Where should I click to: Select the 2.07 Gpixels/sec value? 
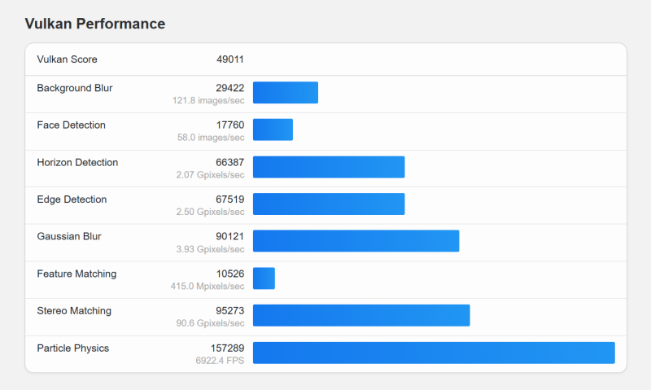[210, 175]
